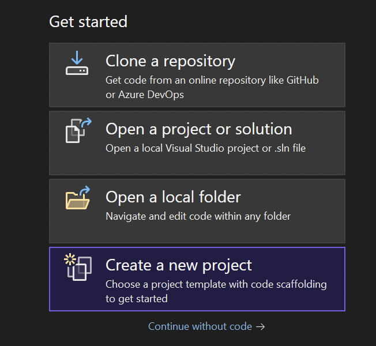Click the "Get started" heading
Screen dimensions: 376x346
click(x=88, y=22)
